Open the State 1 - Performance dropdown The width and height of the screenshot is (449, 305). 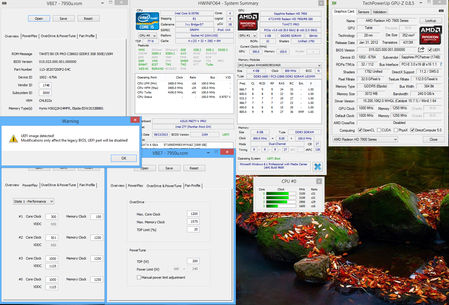coord(34,201)
